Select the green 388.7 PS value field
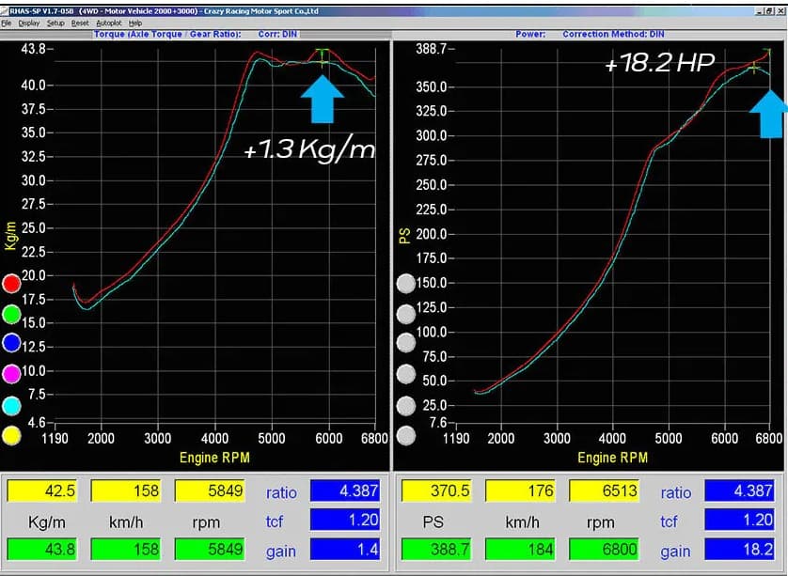Viewport: 788px width, 576px height. click(435, 551)
